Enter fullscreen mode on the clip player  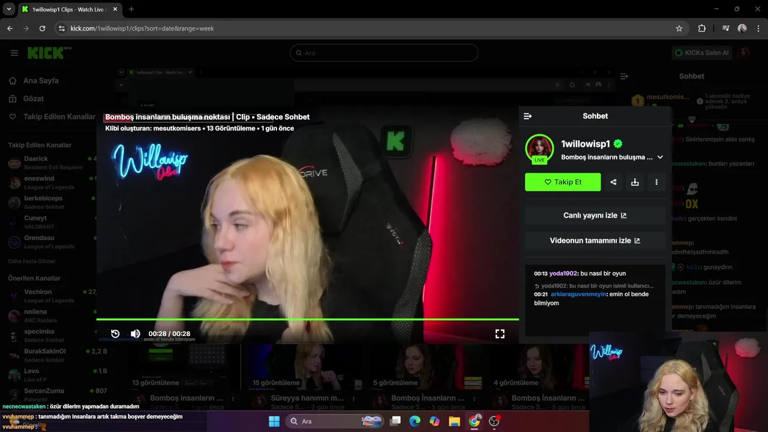(500, 334)
